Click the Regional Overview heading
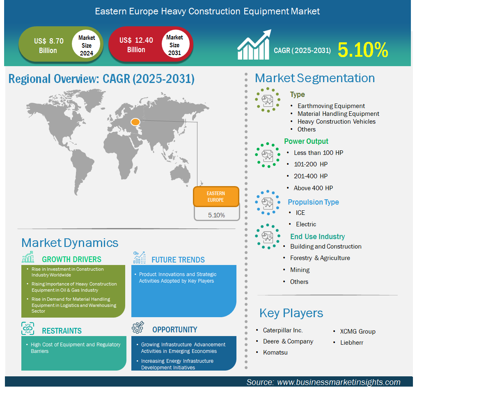 101,79
